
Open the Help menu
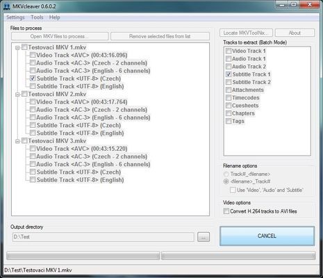pyautogui.click(x=55, y=17)
